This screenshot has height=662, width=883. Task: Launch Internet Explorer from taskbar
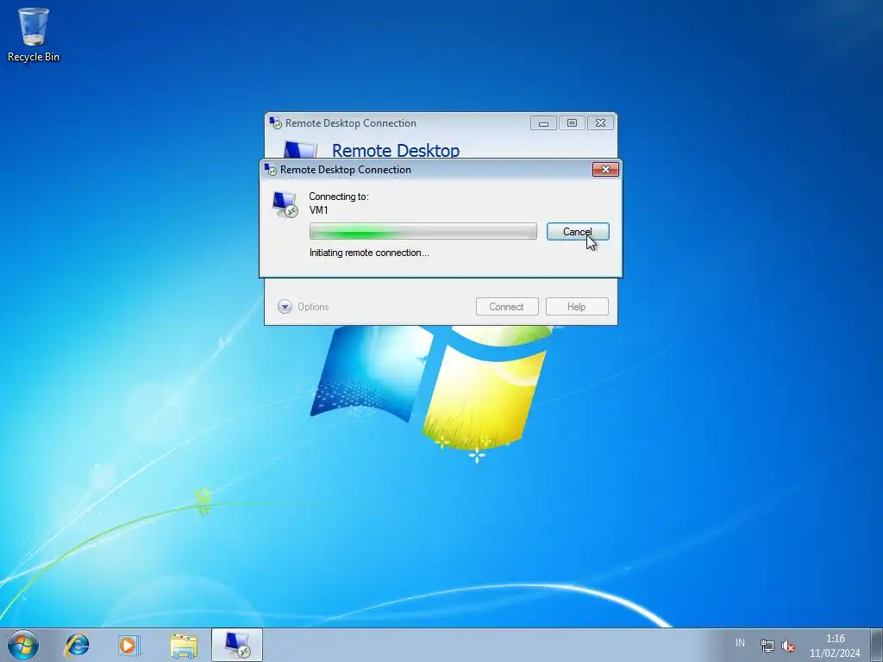pos(77,645)
